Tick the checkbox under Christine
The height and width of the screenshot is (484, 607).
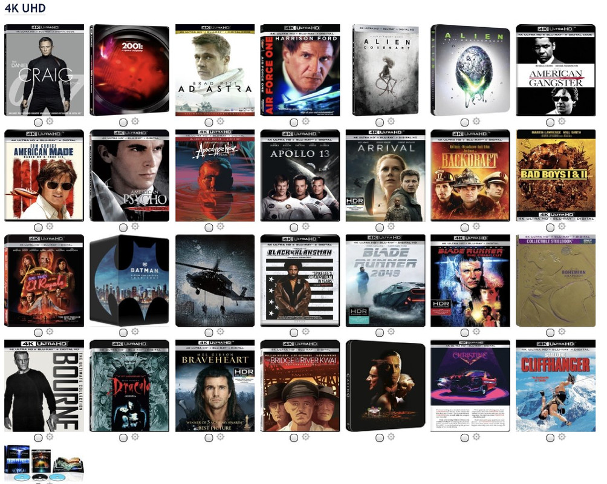coord(464,438)
